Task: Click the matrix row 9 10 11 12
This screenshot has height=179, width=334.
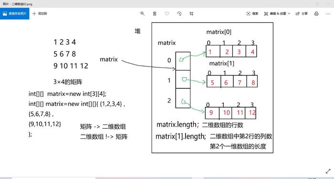Action: [71, 66]
